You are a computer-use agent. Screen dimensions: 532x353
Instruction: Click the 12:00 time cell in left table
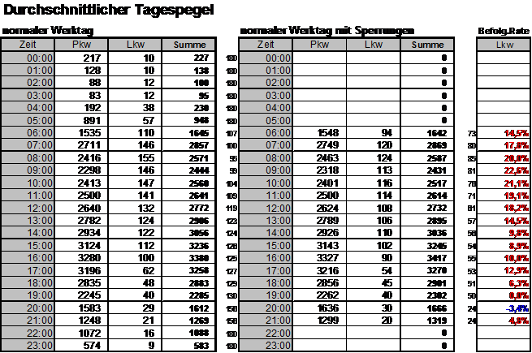(27, 208)
